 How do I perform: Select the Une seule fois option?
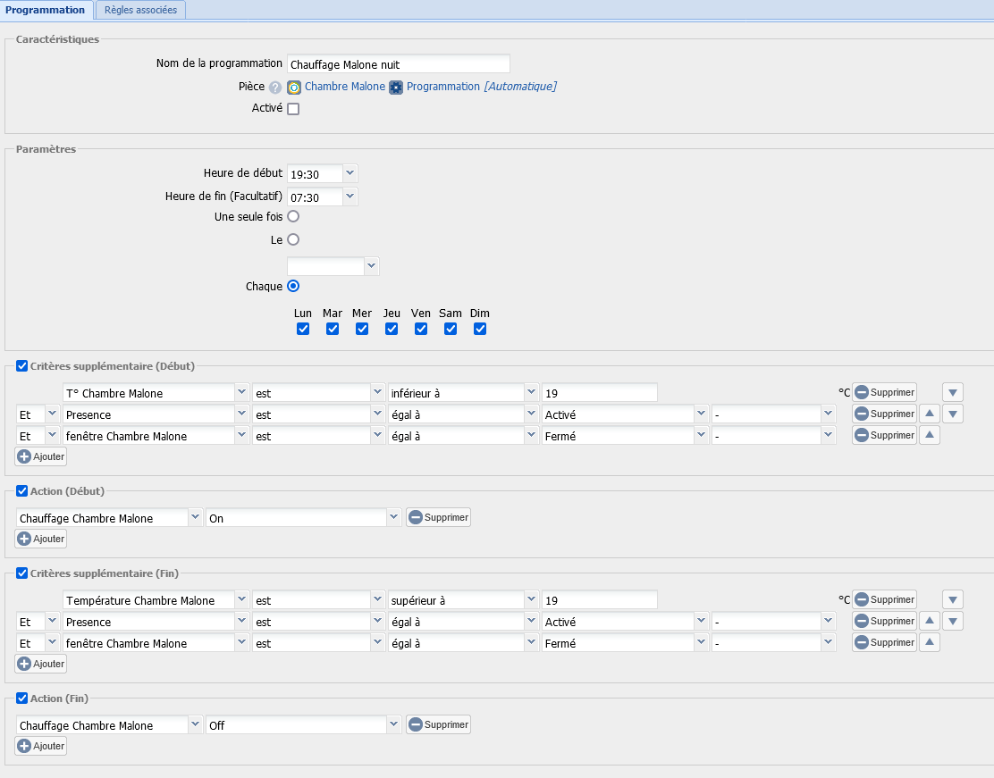[293, 217]
